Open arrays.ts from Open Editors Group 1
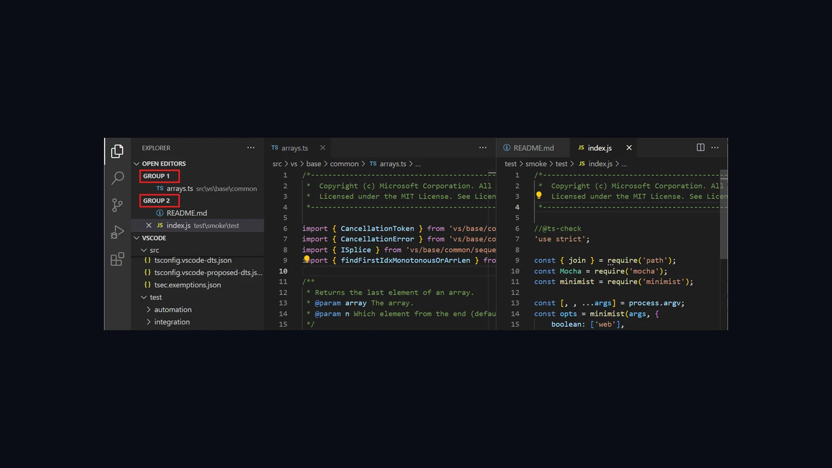Screen dimensions: 832x468 [198, 189]
